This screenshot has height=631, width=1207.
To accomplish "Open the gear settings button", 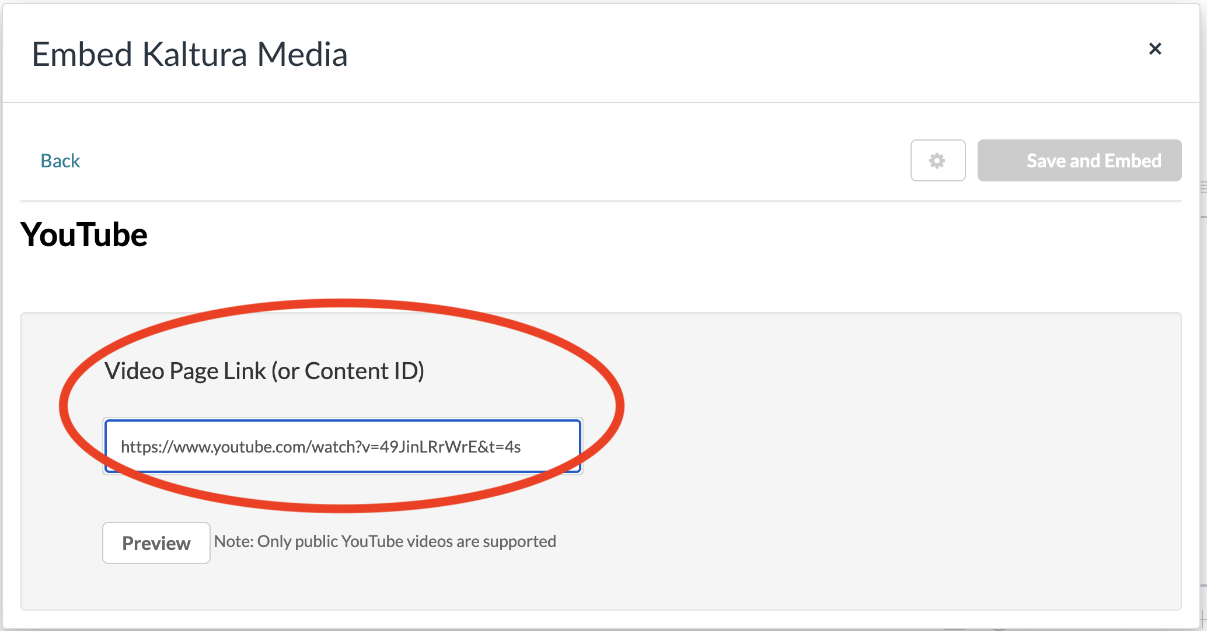I will pos(937,160).
